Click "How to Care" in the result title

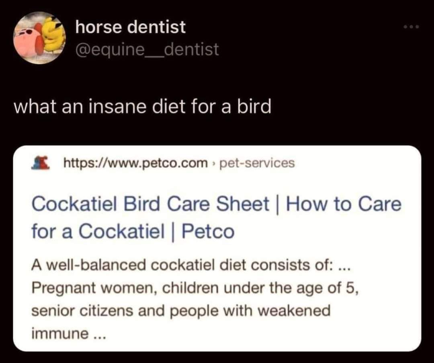click(344, 205)
